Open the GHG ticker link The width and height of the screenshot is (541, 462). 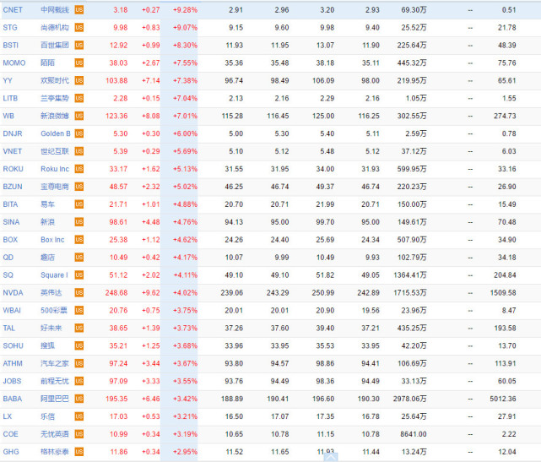(x=11, y=452)
